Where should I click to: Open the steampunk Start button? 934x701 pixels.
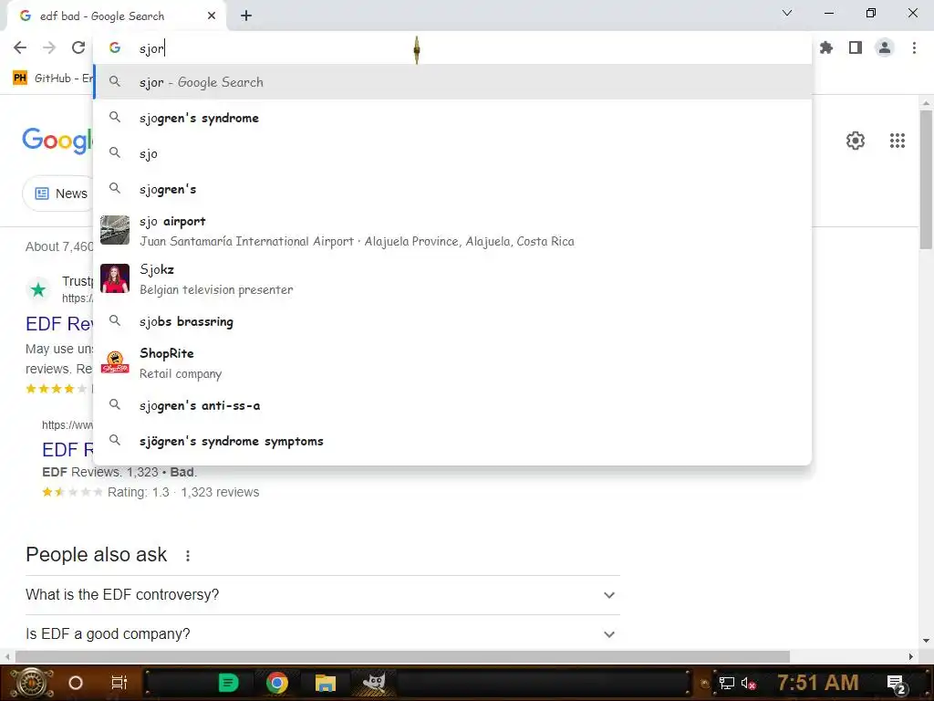31,683
